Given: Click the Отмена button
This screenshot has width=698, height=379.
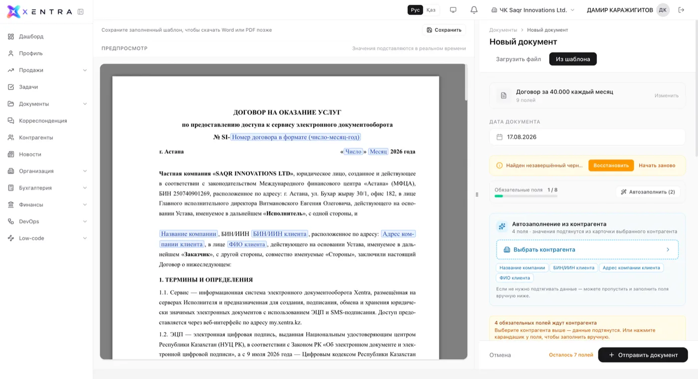Looking at the screenshot, I should pos(500,355).
